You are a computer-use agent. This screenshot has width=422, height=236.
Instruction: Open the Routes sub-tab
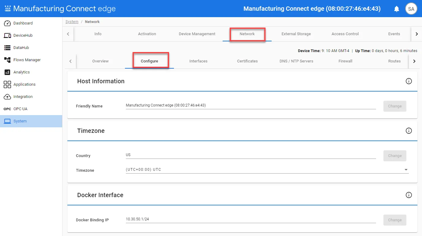394,61
